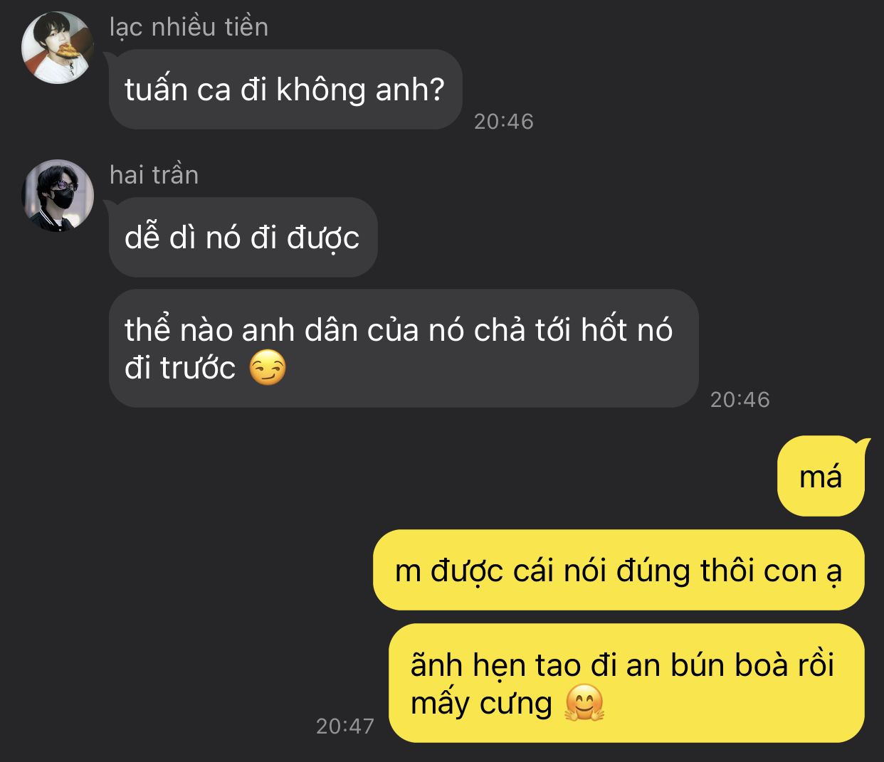
Task: Click the tail of the má bubble
Action: [x=863, y=444]
